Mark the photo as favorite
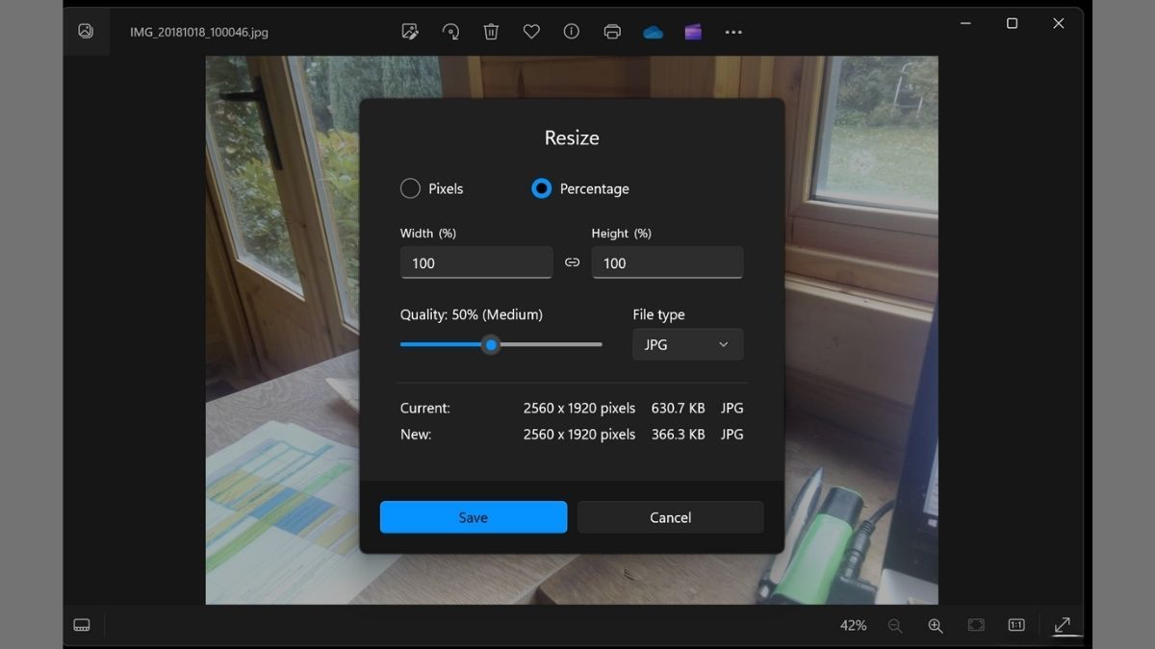 pos(531,32)
